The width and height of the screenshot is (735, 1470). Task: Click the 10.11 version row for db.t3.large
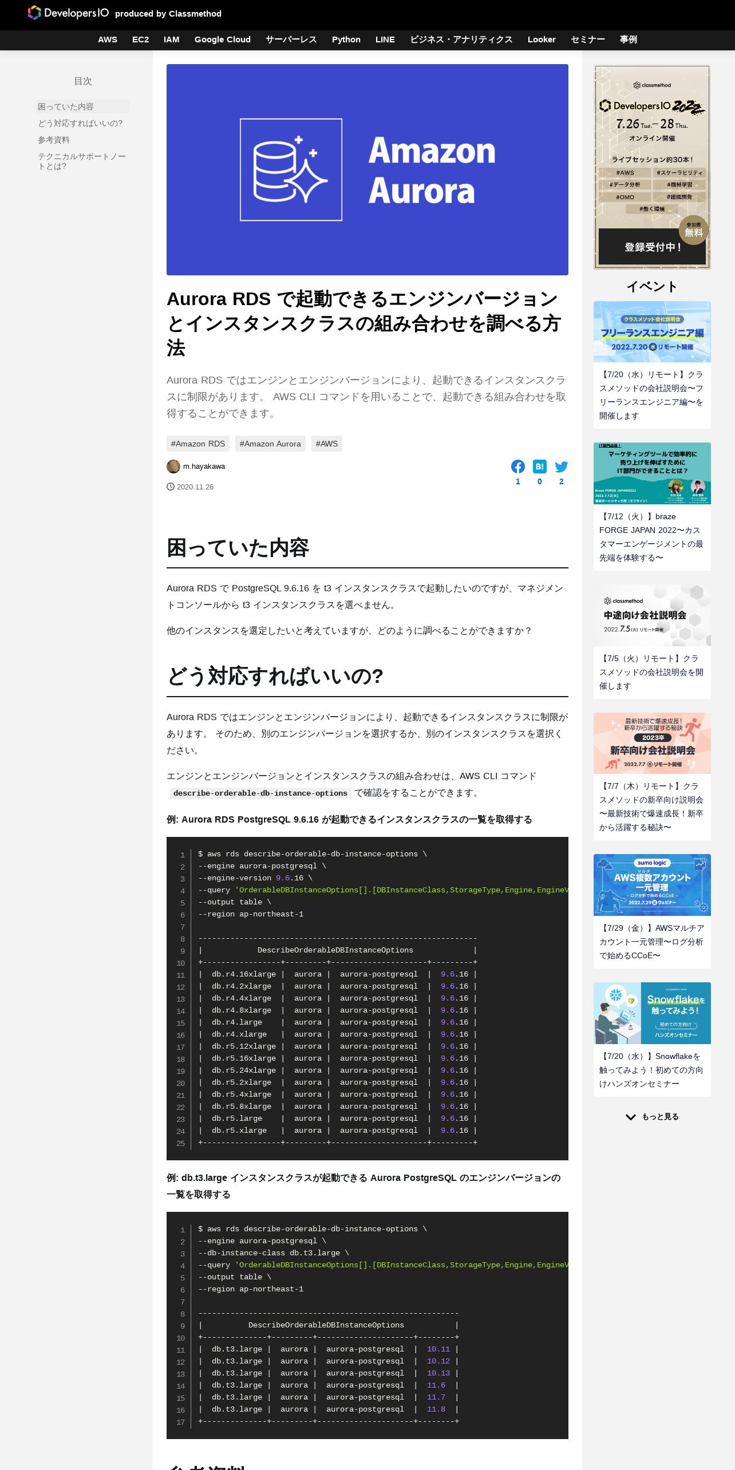(329, 1349)
